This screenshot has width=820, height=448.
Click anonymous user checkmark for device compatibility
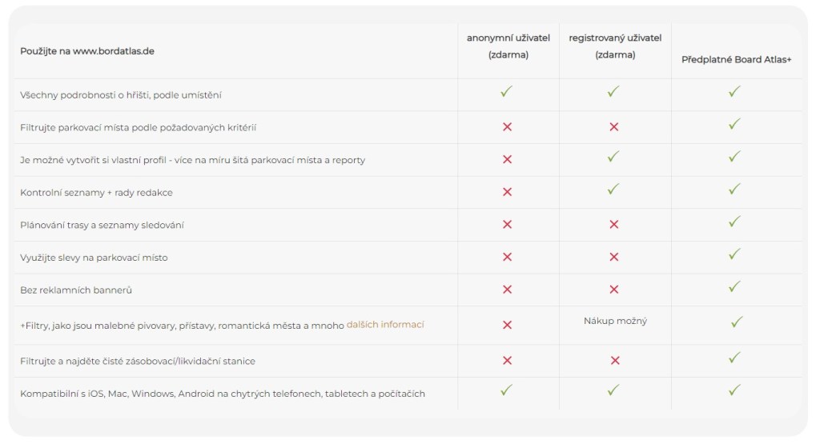click(x=506, y=390)
